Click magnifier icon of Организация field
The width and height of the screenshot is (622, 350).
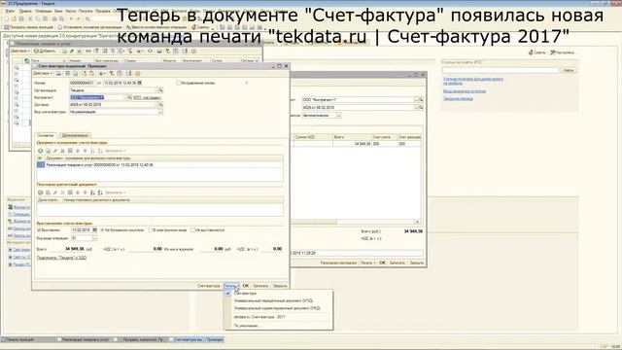point(160,90)
